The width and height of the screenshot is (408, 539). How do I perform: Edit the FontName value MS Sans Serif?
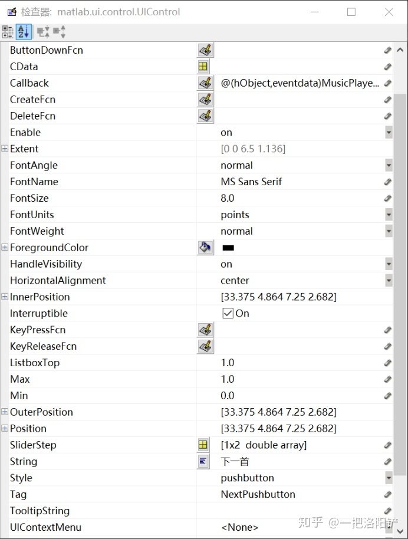(251, 182)
